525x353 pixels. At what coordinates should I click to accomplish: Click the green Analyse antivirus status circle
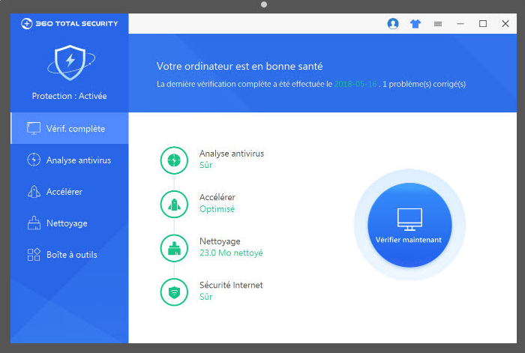pos(174,160)
